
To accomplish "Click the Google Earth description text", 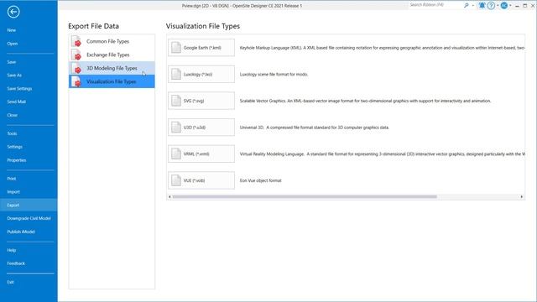I will [382, 48].
